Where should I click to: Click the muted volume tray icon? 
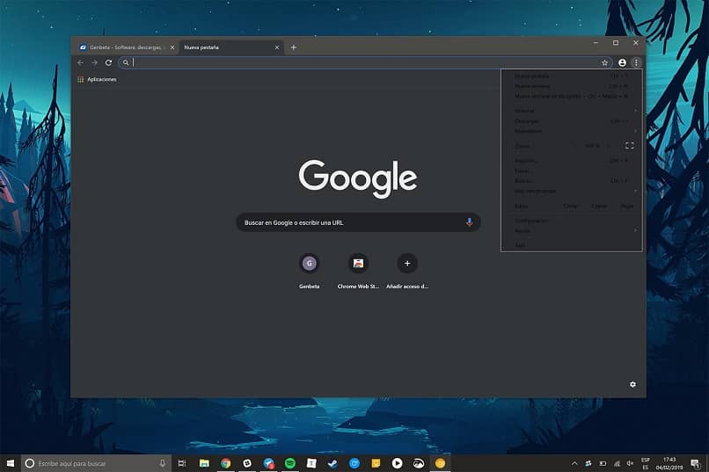(631, 463)
